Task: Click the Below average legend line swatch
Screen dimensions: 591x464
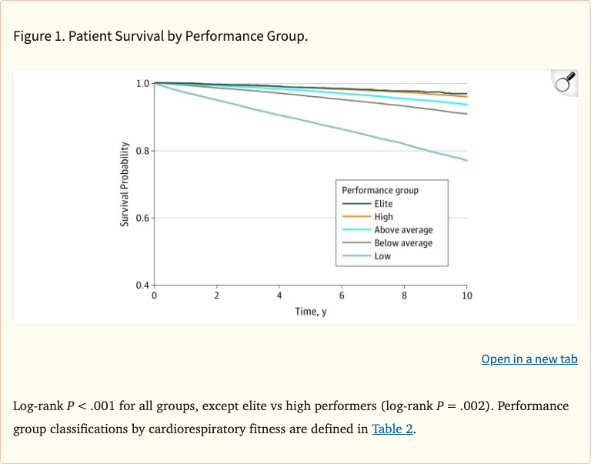Action: (356, 243)
